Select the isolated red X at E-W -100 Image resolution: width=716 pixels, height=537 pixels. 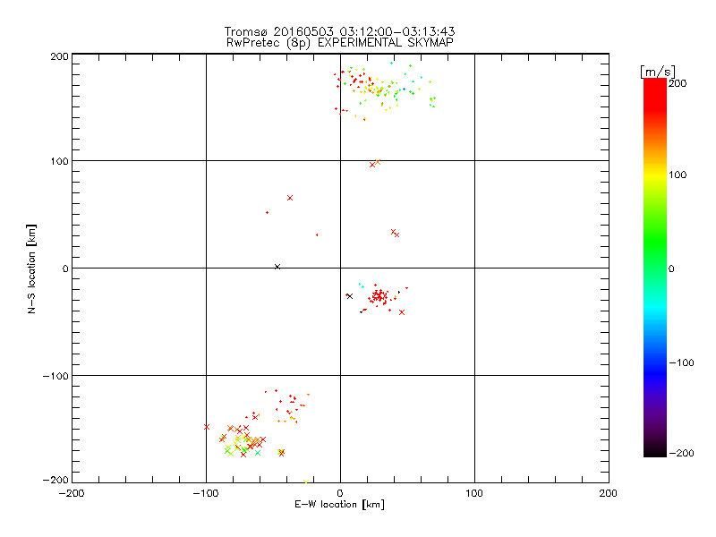pyautogui.click(x=207, y=427)
